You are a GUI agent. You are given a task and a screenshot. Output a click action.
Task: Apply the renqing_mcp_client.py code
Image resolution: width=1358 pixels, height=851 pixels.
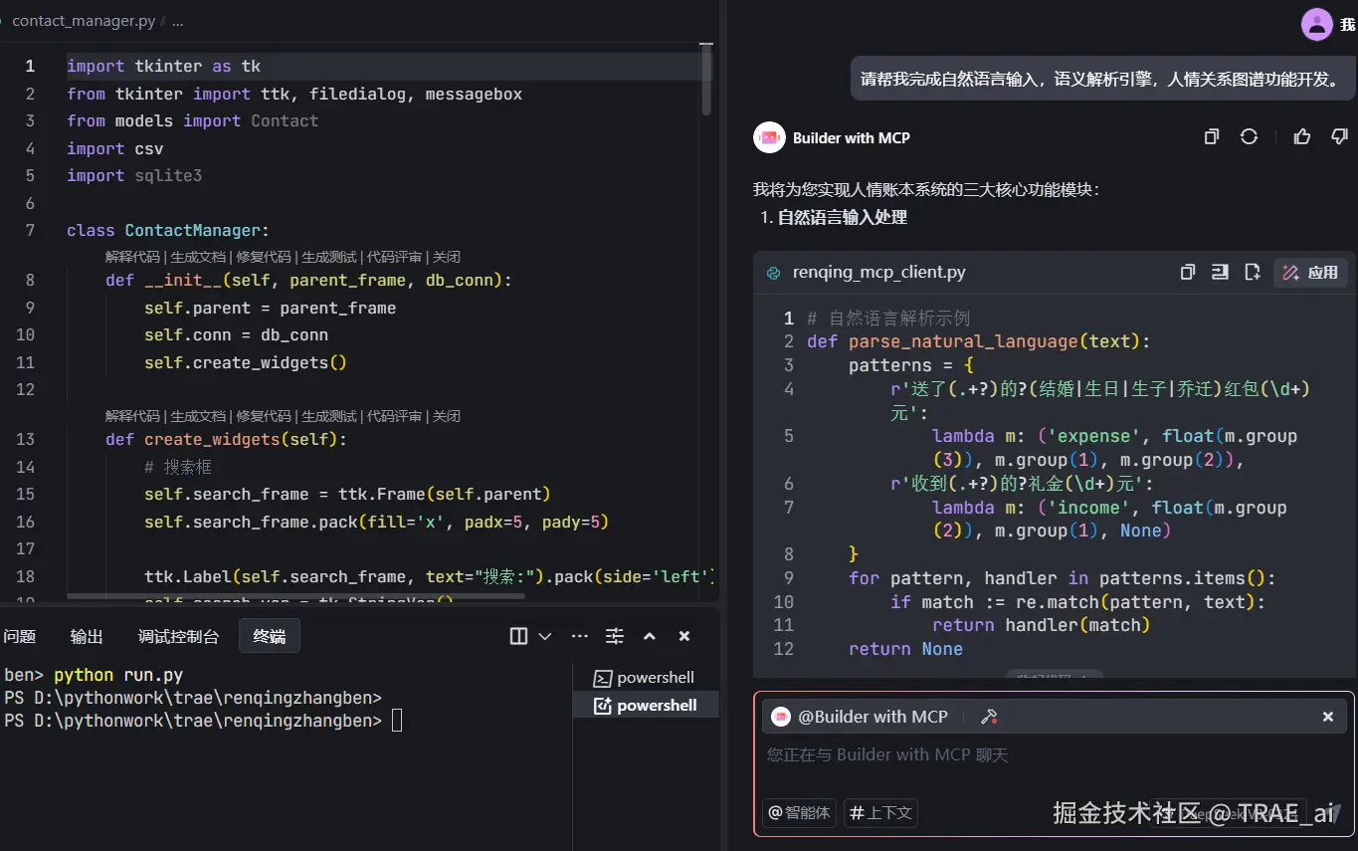coord(1310,272)
